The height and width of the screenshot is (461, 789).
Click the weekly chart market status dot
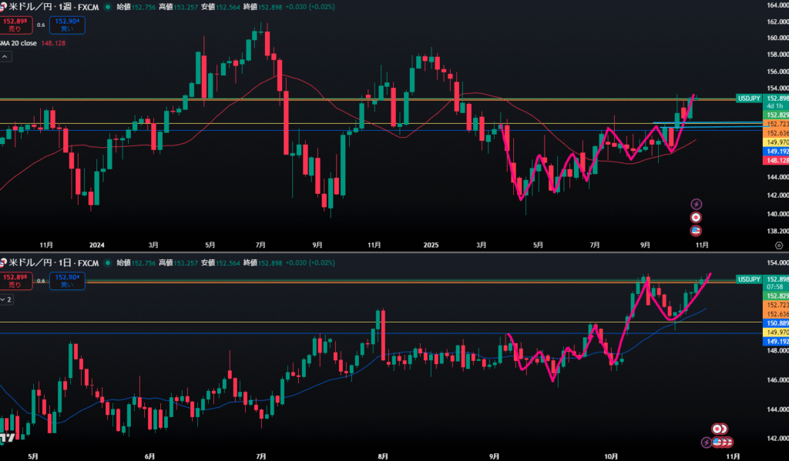coord(109,7)
